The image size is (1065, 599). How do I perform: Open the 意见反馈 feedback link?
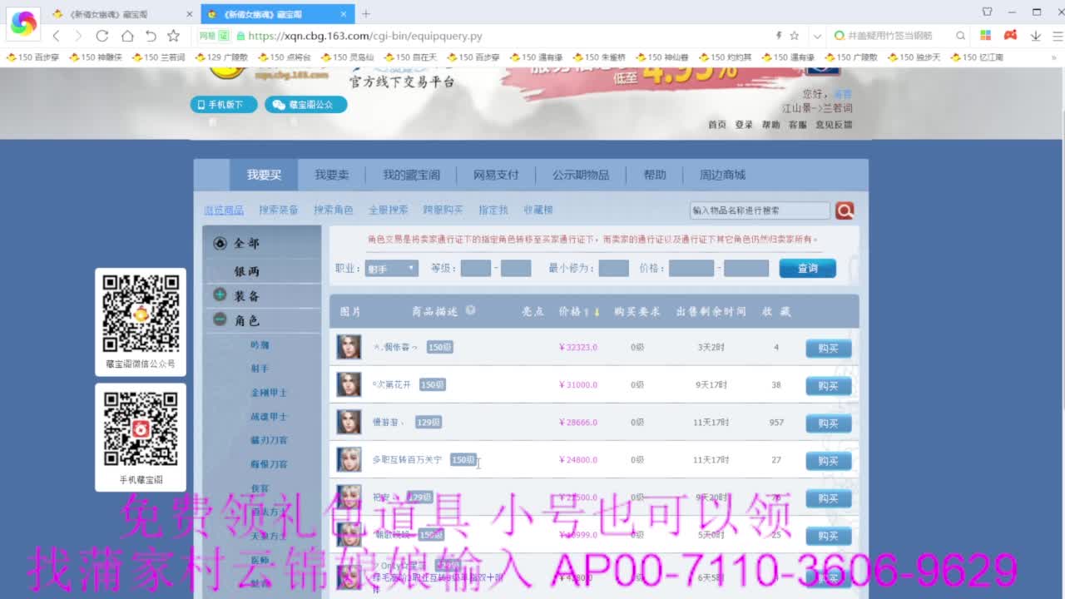coord(833,123)
